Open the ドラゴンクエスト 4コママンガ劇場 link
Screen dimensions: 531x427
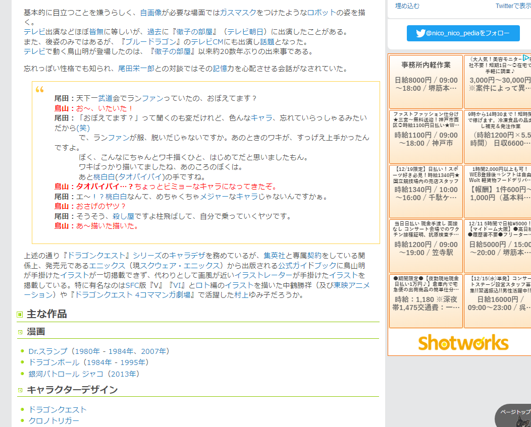(x=132, y=295)
